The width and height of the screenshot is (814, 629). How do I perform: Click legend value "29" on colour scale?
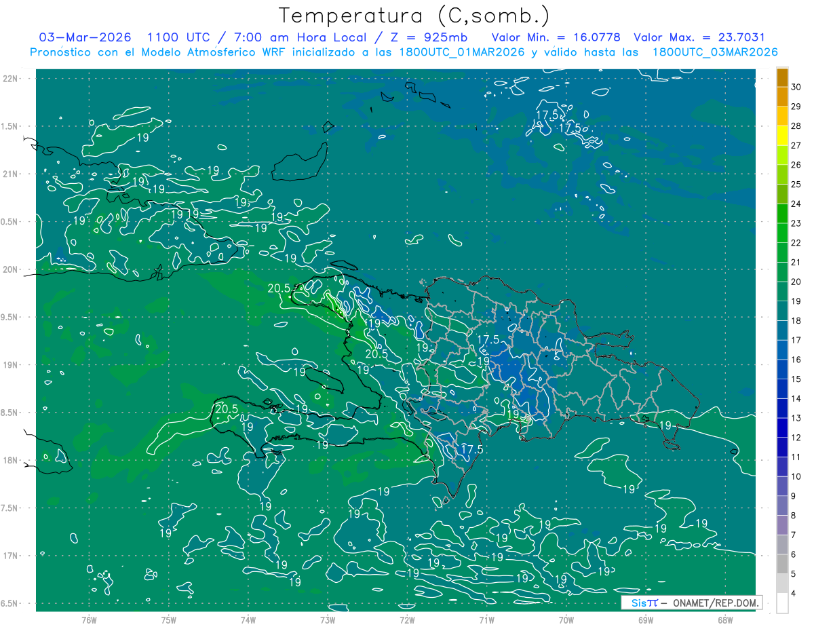(796, 106)
